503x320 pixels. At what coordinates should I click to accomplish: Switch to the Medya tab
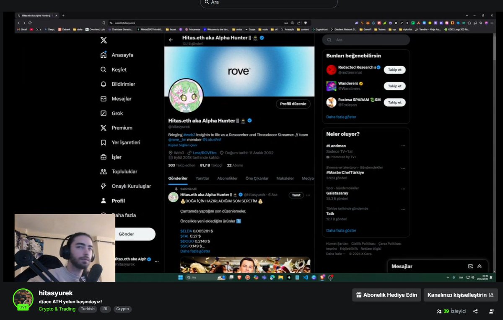point(308,178)
